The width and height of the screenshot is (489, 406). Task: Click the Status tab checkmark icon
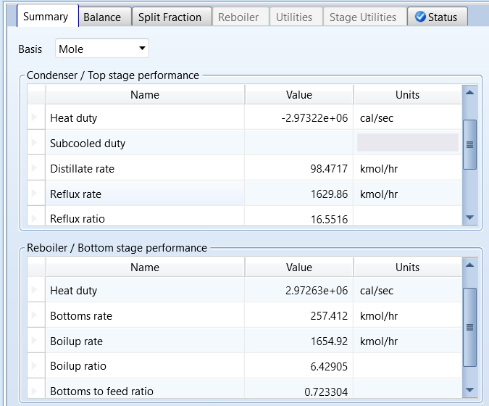420,17
